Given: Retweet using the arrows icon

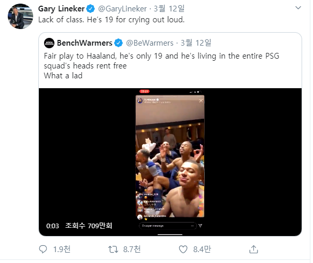Looking at the screenshot, I should coord(113,250).
